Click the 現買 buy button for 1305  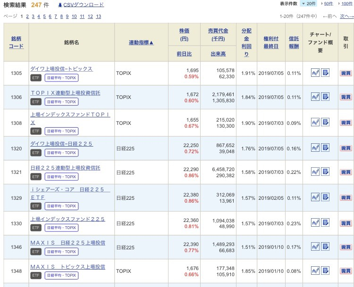[346, 73]
